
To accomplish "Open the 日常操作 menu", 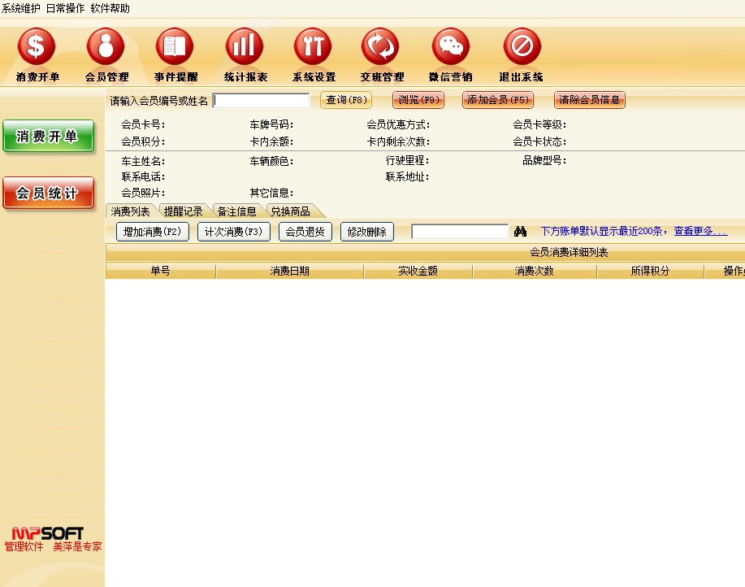I will [65, 8].
